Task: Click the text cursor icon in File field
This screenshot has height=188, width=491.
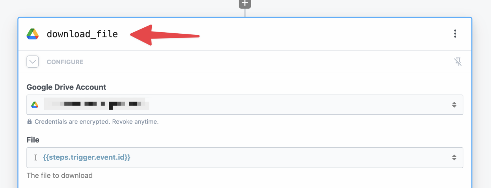Action: (x=35, y=157)
